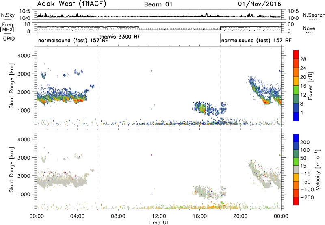Click the "Nave" legend label

(x=309, y=28)
